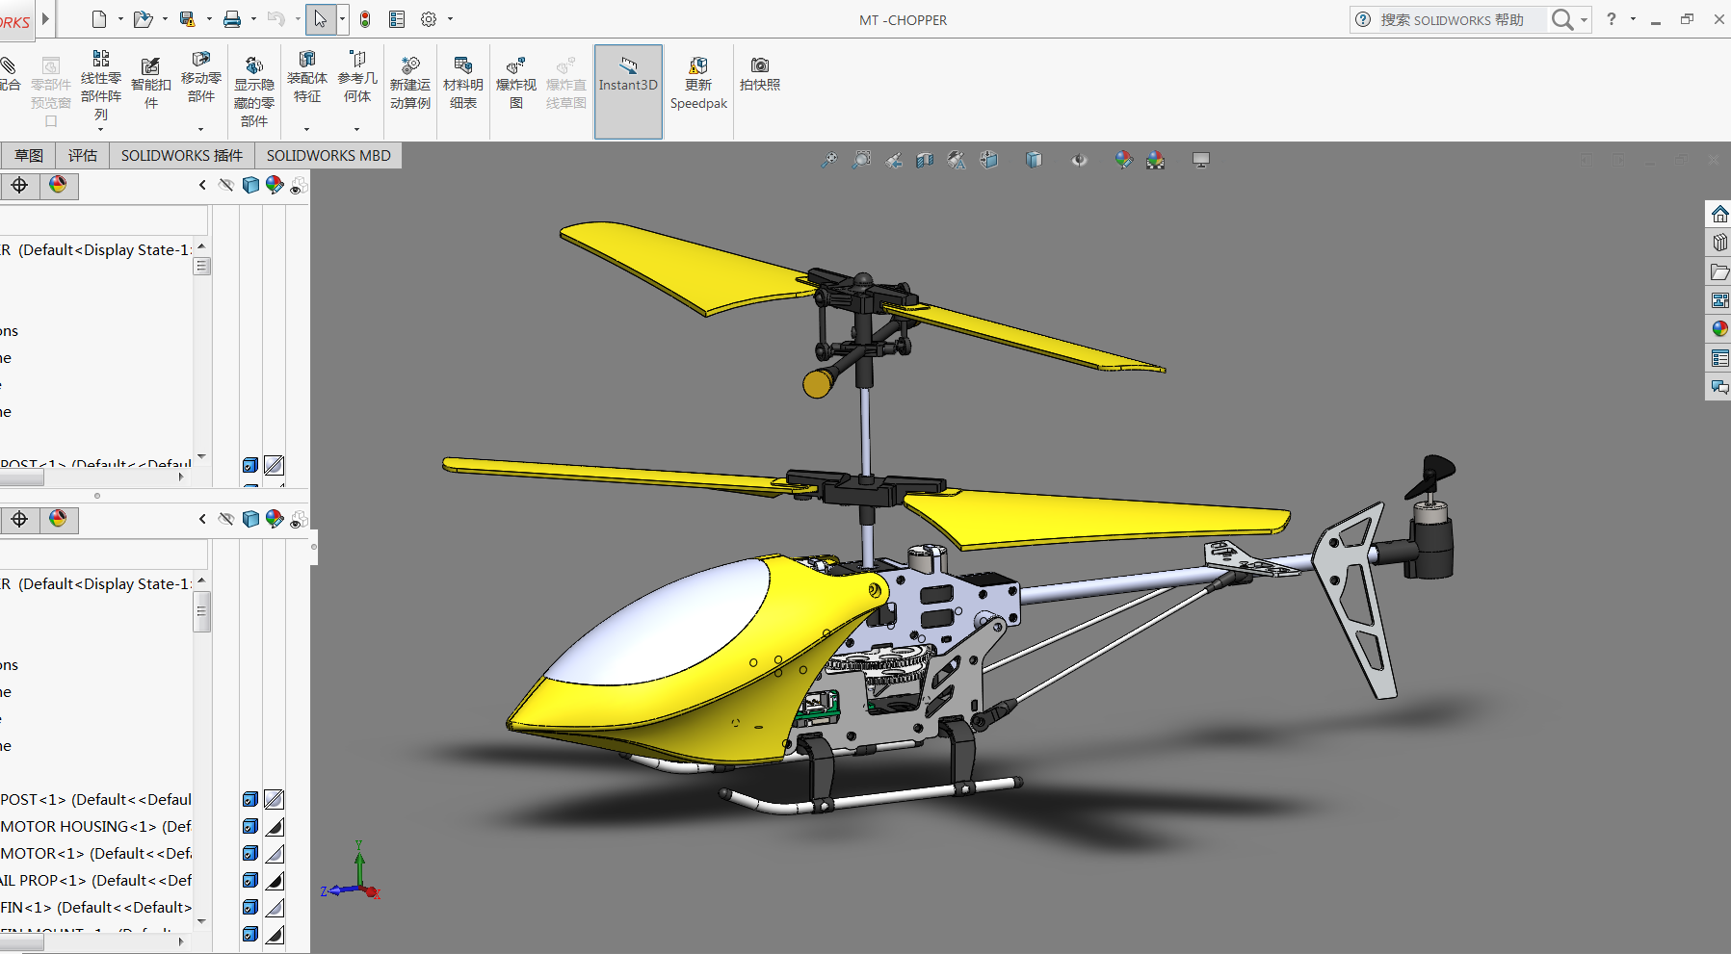Toggle display mode of MOTOR HOUSING<1> row
Image resolution: width=1731 pixels, height=954 pixels.
click(250, 826)
